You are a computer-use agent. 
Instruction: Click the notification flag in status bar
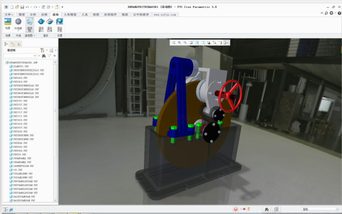pos(249,209)
